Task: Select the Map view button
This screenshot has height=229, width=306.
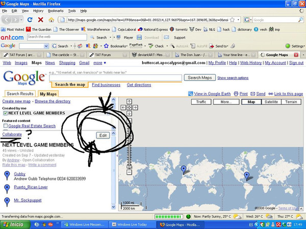Action: (x=251, y=102)
